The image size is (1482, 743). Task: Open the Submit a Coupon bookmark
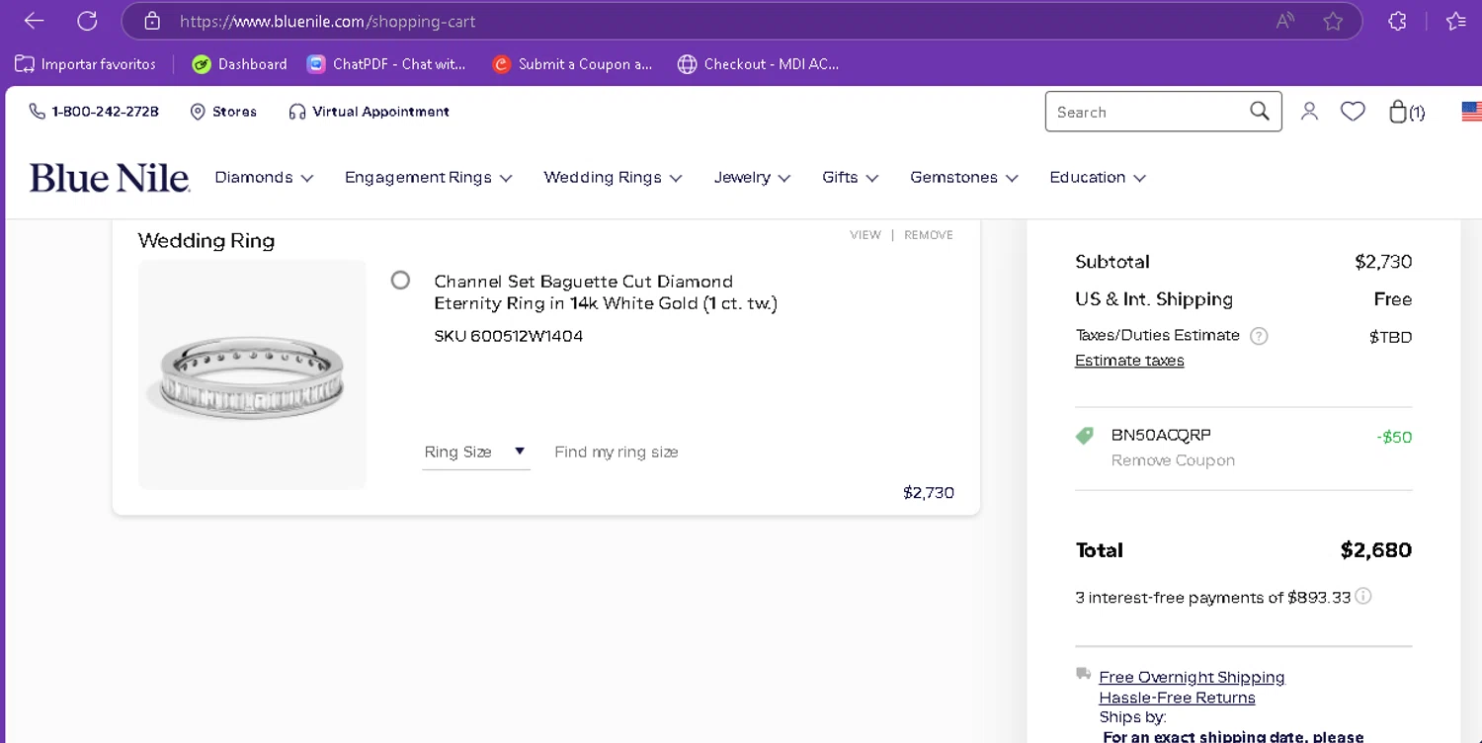point(572,64)
